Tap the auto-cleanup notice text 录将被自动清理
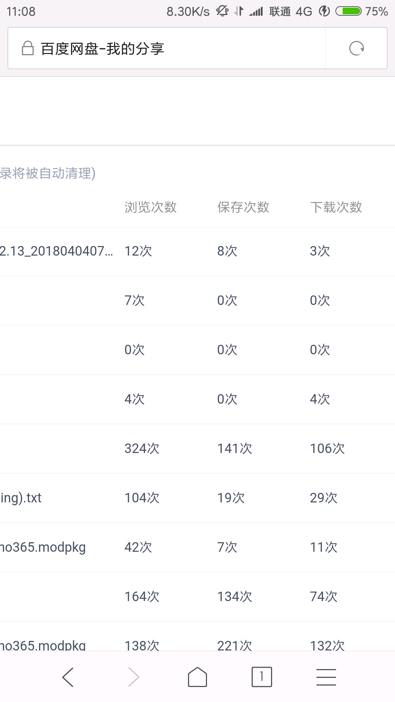 (48, 173)
